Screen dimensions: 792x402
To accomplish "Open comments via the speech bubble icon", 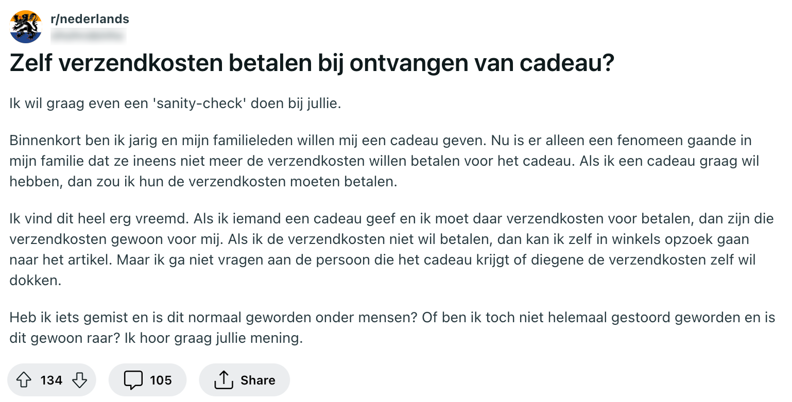I will (x=134, y=380).
